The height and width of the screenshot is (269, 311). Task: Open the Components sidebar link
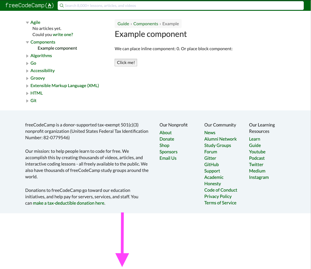(x=43, y=42)
